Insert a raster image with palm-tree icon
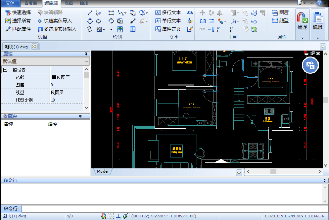 [x=120, y=29]
